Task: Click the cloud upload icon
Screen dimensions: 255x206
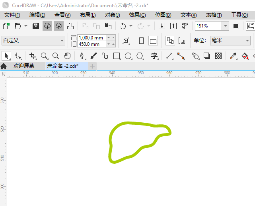Action: [59, 26]
